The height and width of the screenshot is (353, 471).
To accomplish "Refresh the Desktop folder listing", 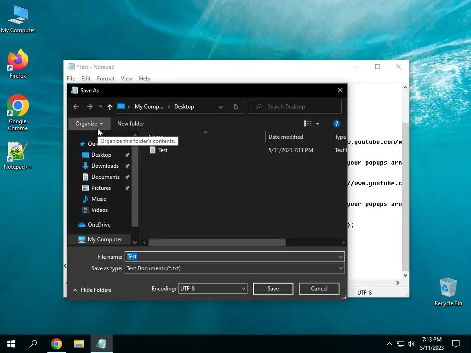I will [x=236, y=107].
